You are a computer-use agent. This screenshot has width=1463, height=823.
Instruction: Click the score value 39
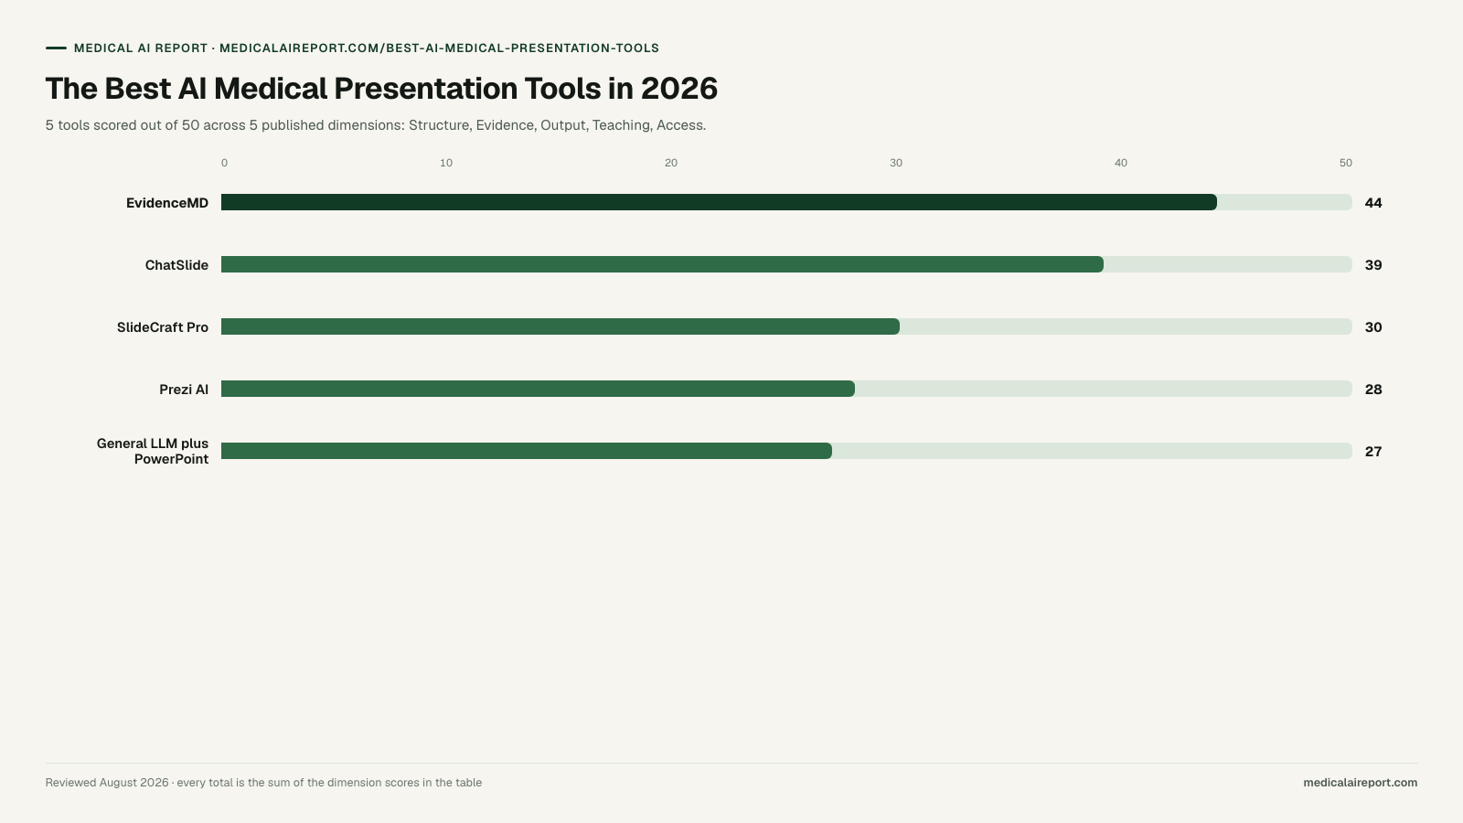pyautogui.click(x=1373, y=265)
